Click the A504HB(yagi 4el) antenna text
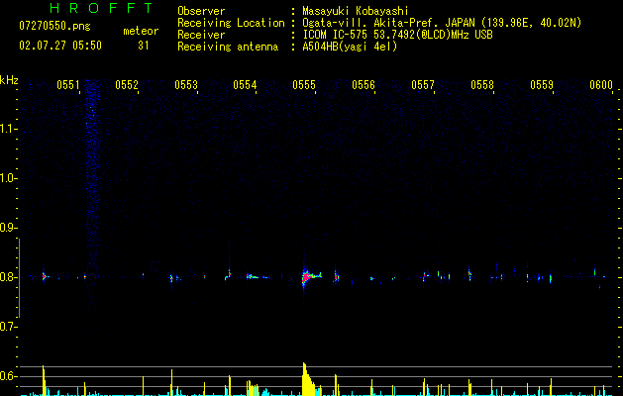 tap(350, 47)
